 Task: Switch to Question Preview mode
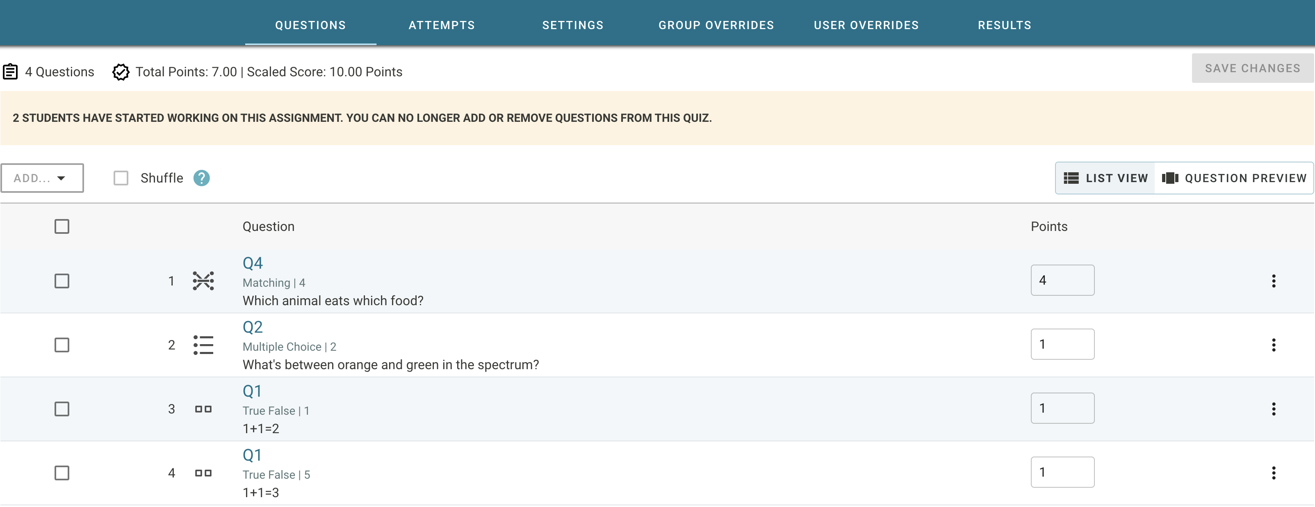1234,178
